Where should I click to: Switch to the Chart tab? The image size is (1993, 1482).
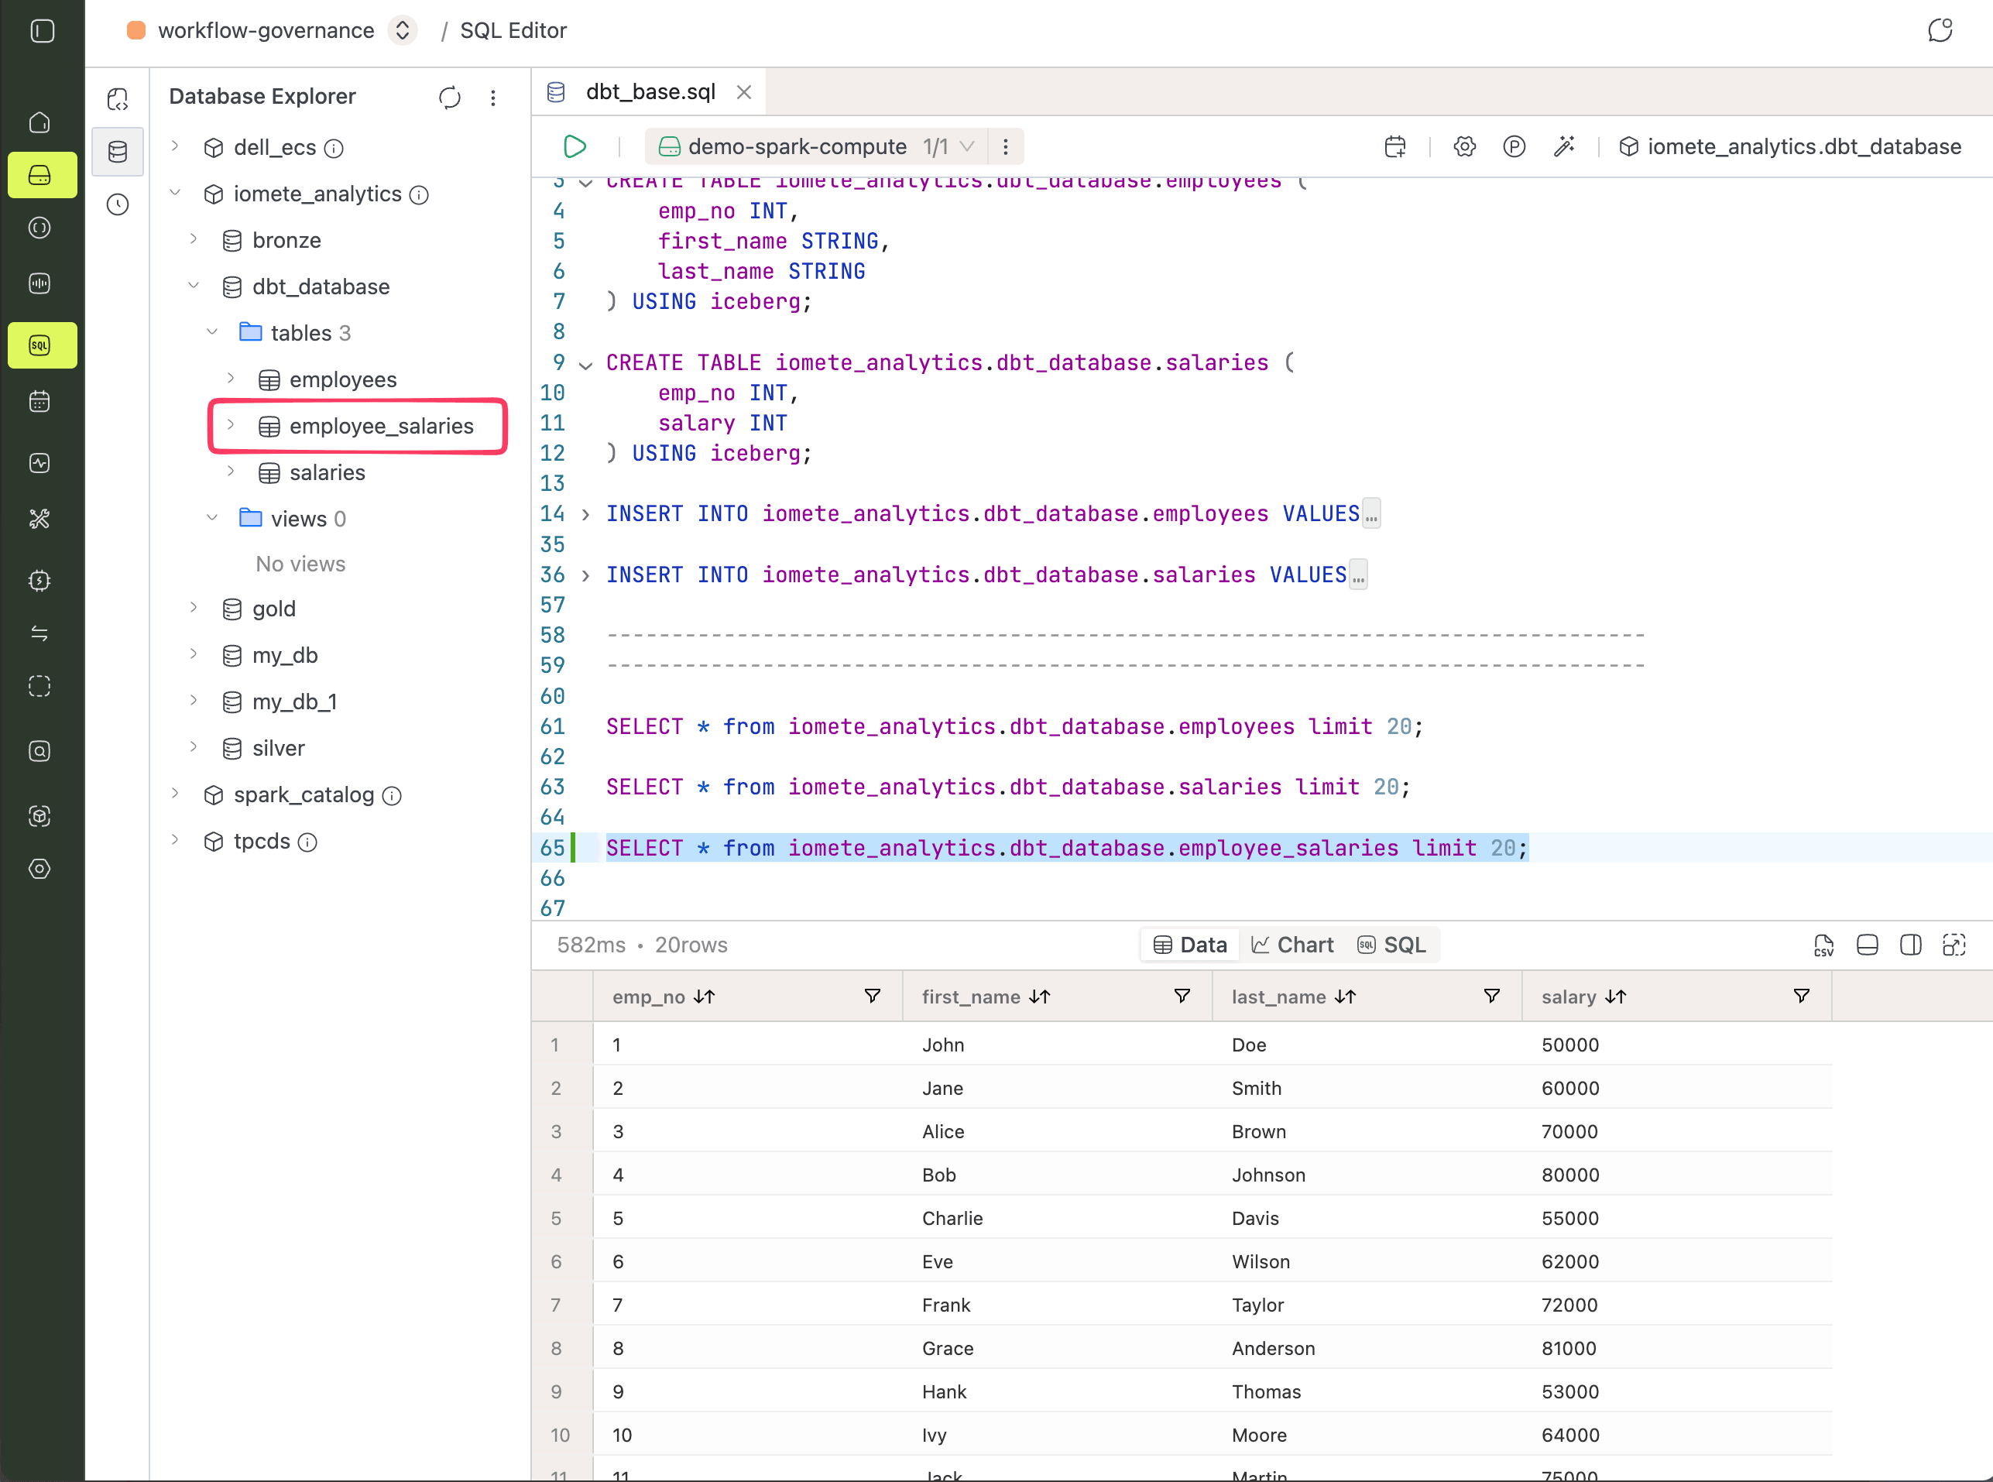[1292, 945]
